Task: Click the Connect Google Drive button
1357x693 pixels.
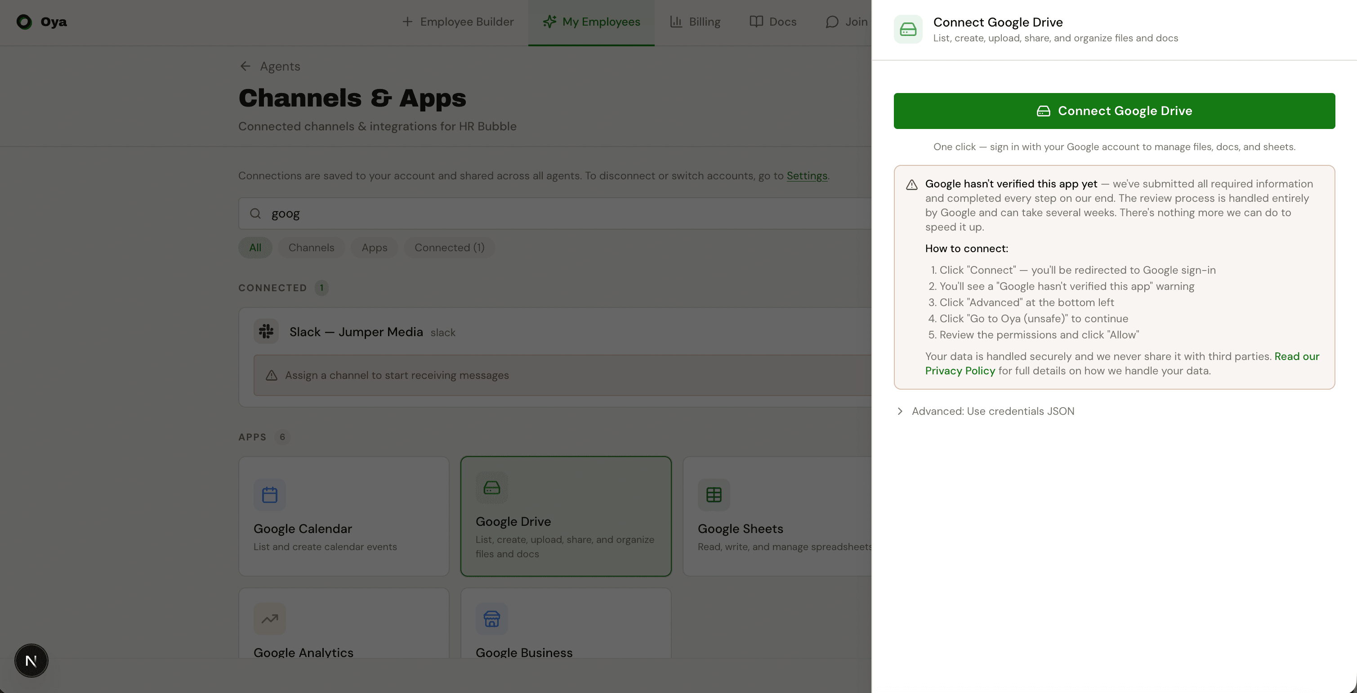Action: point(1114,111)
